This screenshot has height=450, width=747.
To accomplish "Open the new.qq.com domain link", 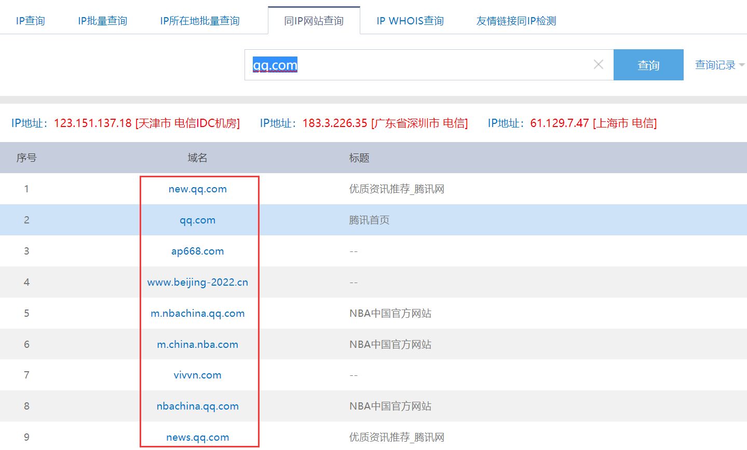I will [198, 189].
